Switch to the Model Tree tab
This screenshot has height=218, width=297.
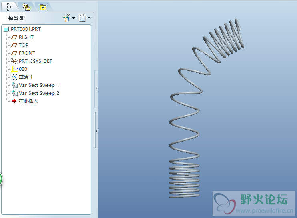[x=10, y=7]
